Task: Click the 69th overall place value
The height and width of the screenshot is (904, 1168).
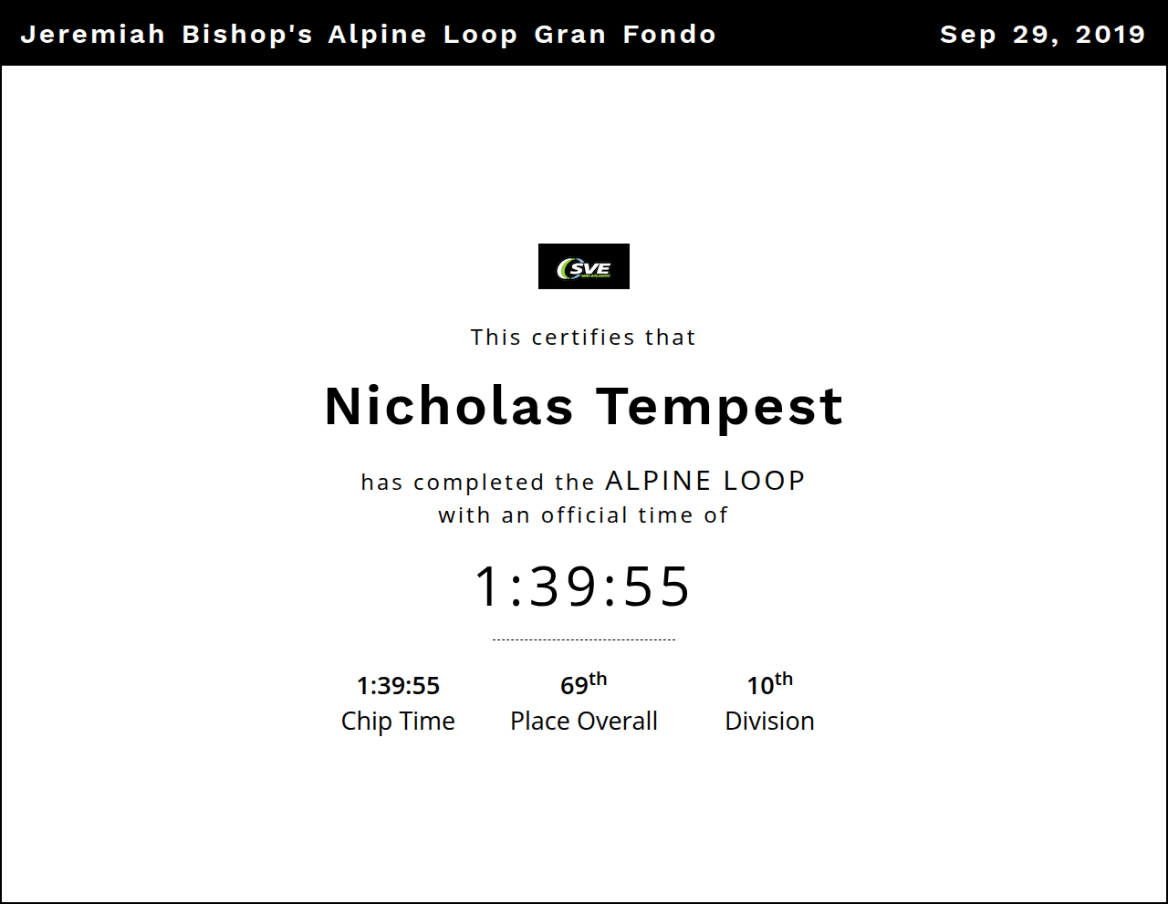Action: point(583,684)
